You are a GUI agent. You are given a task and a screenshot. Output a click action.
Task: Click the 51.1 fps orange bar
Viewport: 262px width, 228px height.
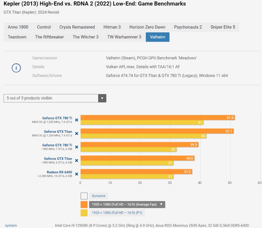point(157,131)
